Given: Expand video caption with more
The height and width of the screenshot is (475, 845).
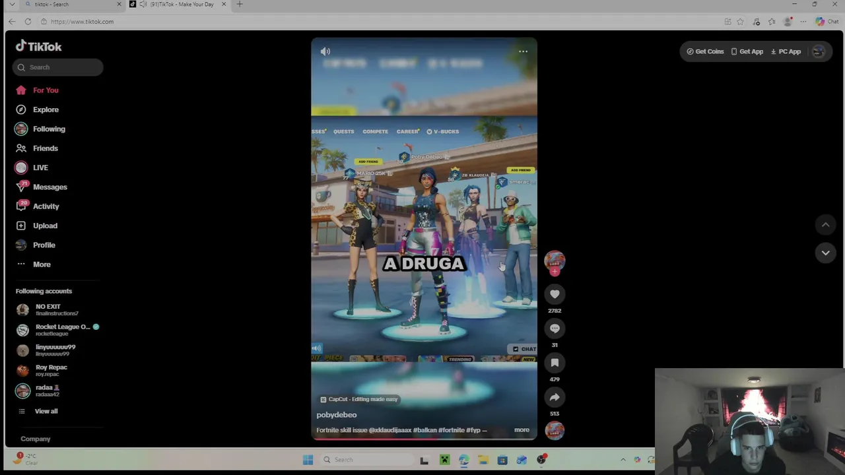Looking at the screenshot, I should [x=522, y=430].
